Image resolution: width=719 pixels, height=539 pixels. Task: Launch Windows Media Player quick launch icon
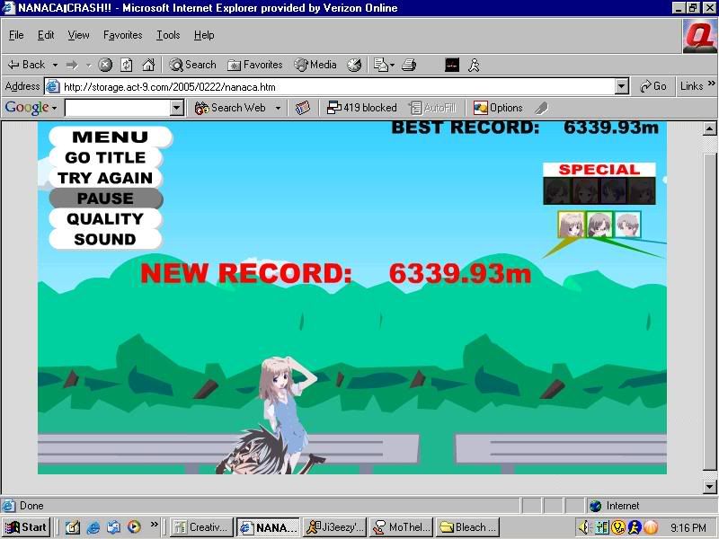pos(134,527)
